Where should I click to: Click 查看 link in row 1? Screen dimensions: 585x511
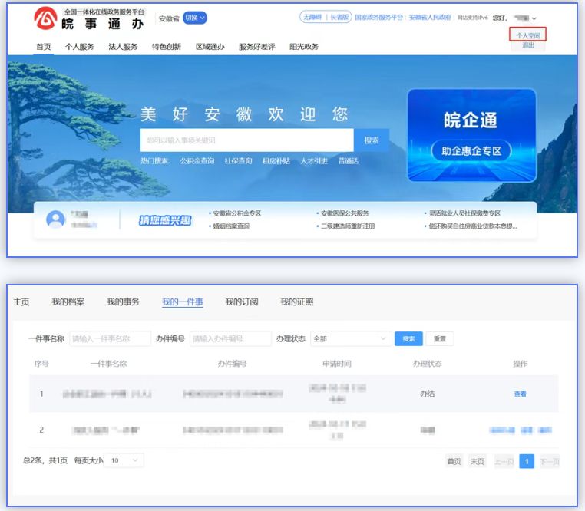click(x=520, y=394)
